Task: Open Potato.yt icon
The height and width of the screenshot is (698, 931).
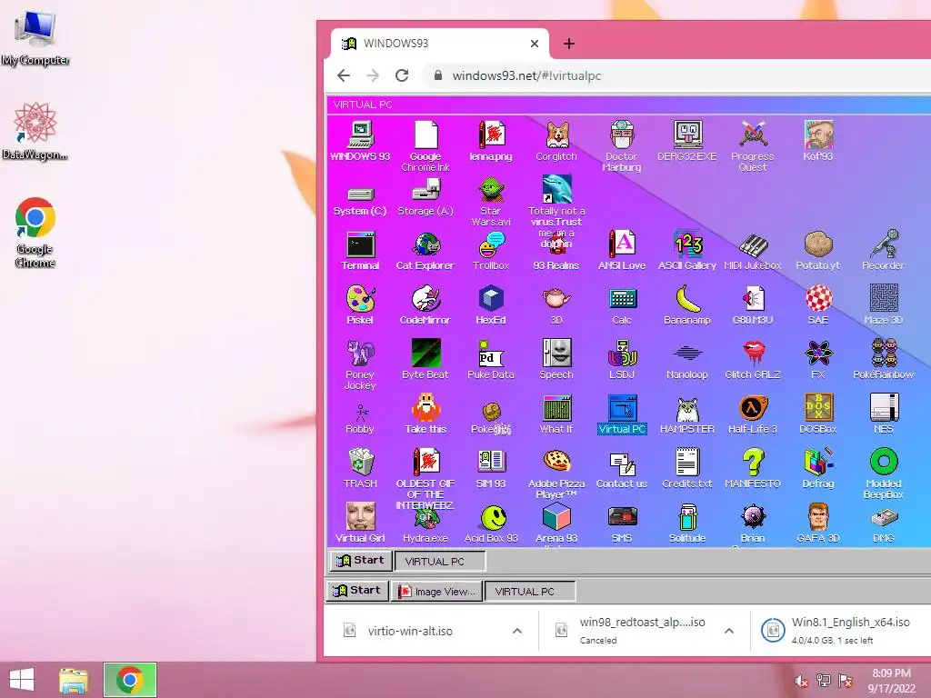Action: pyautogui.click(x=818, y=251)
